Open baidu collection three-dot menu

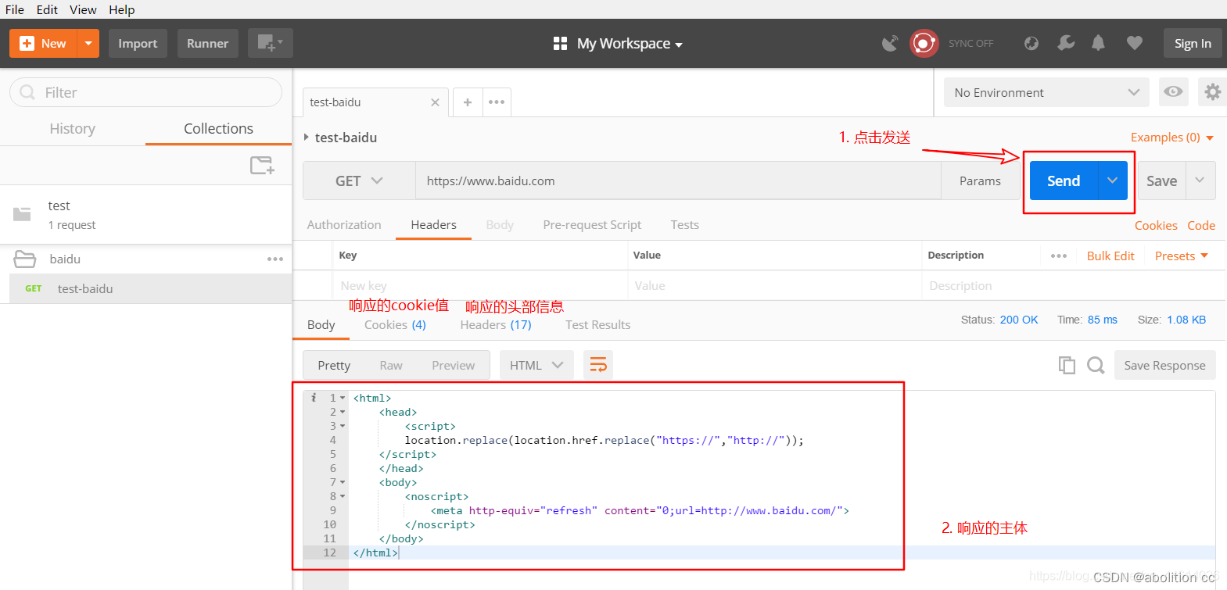point(275,259)
